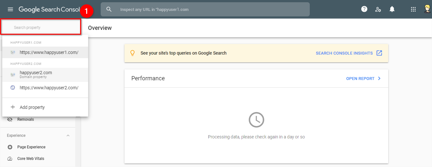Image resolution: width=432 pixels, height=167 pixels.
Task: Open Core Web Vitals report
Action: (31, 159)
